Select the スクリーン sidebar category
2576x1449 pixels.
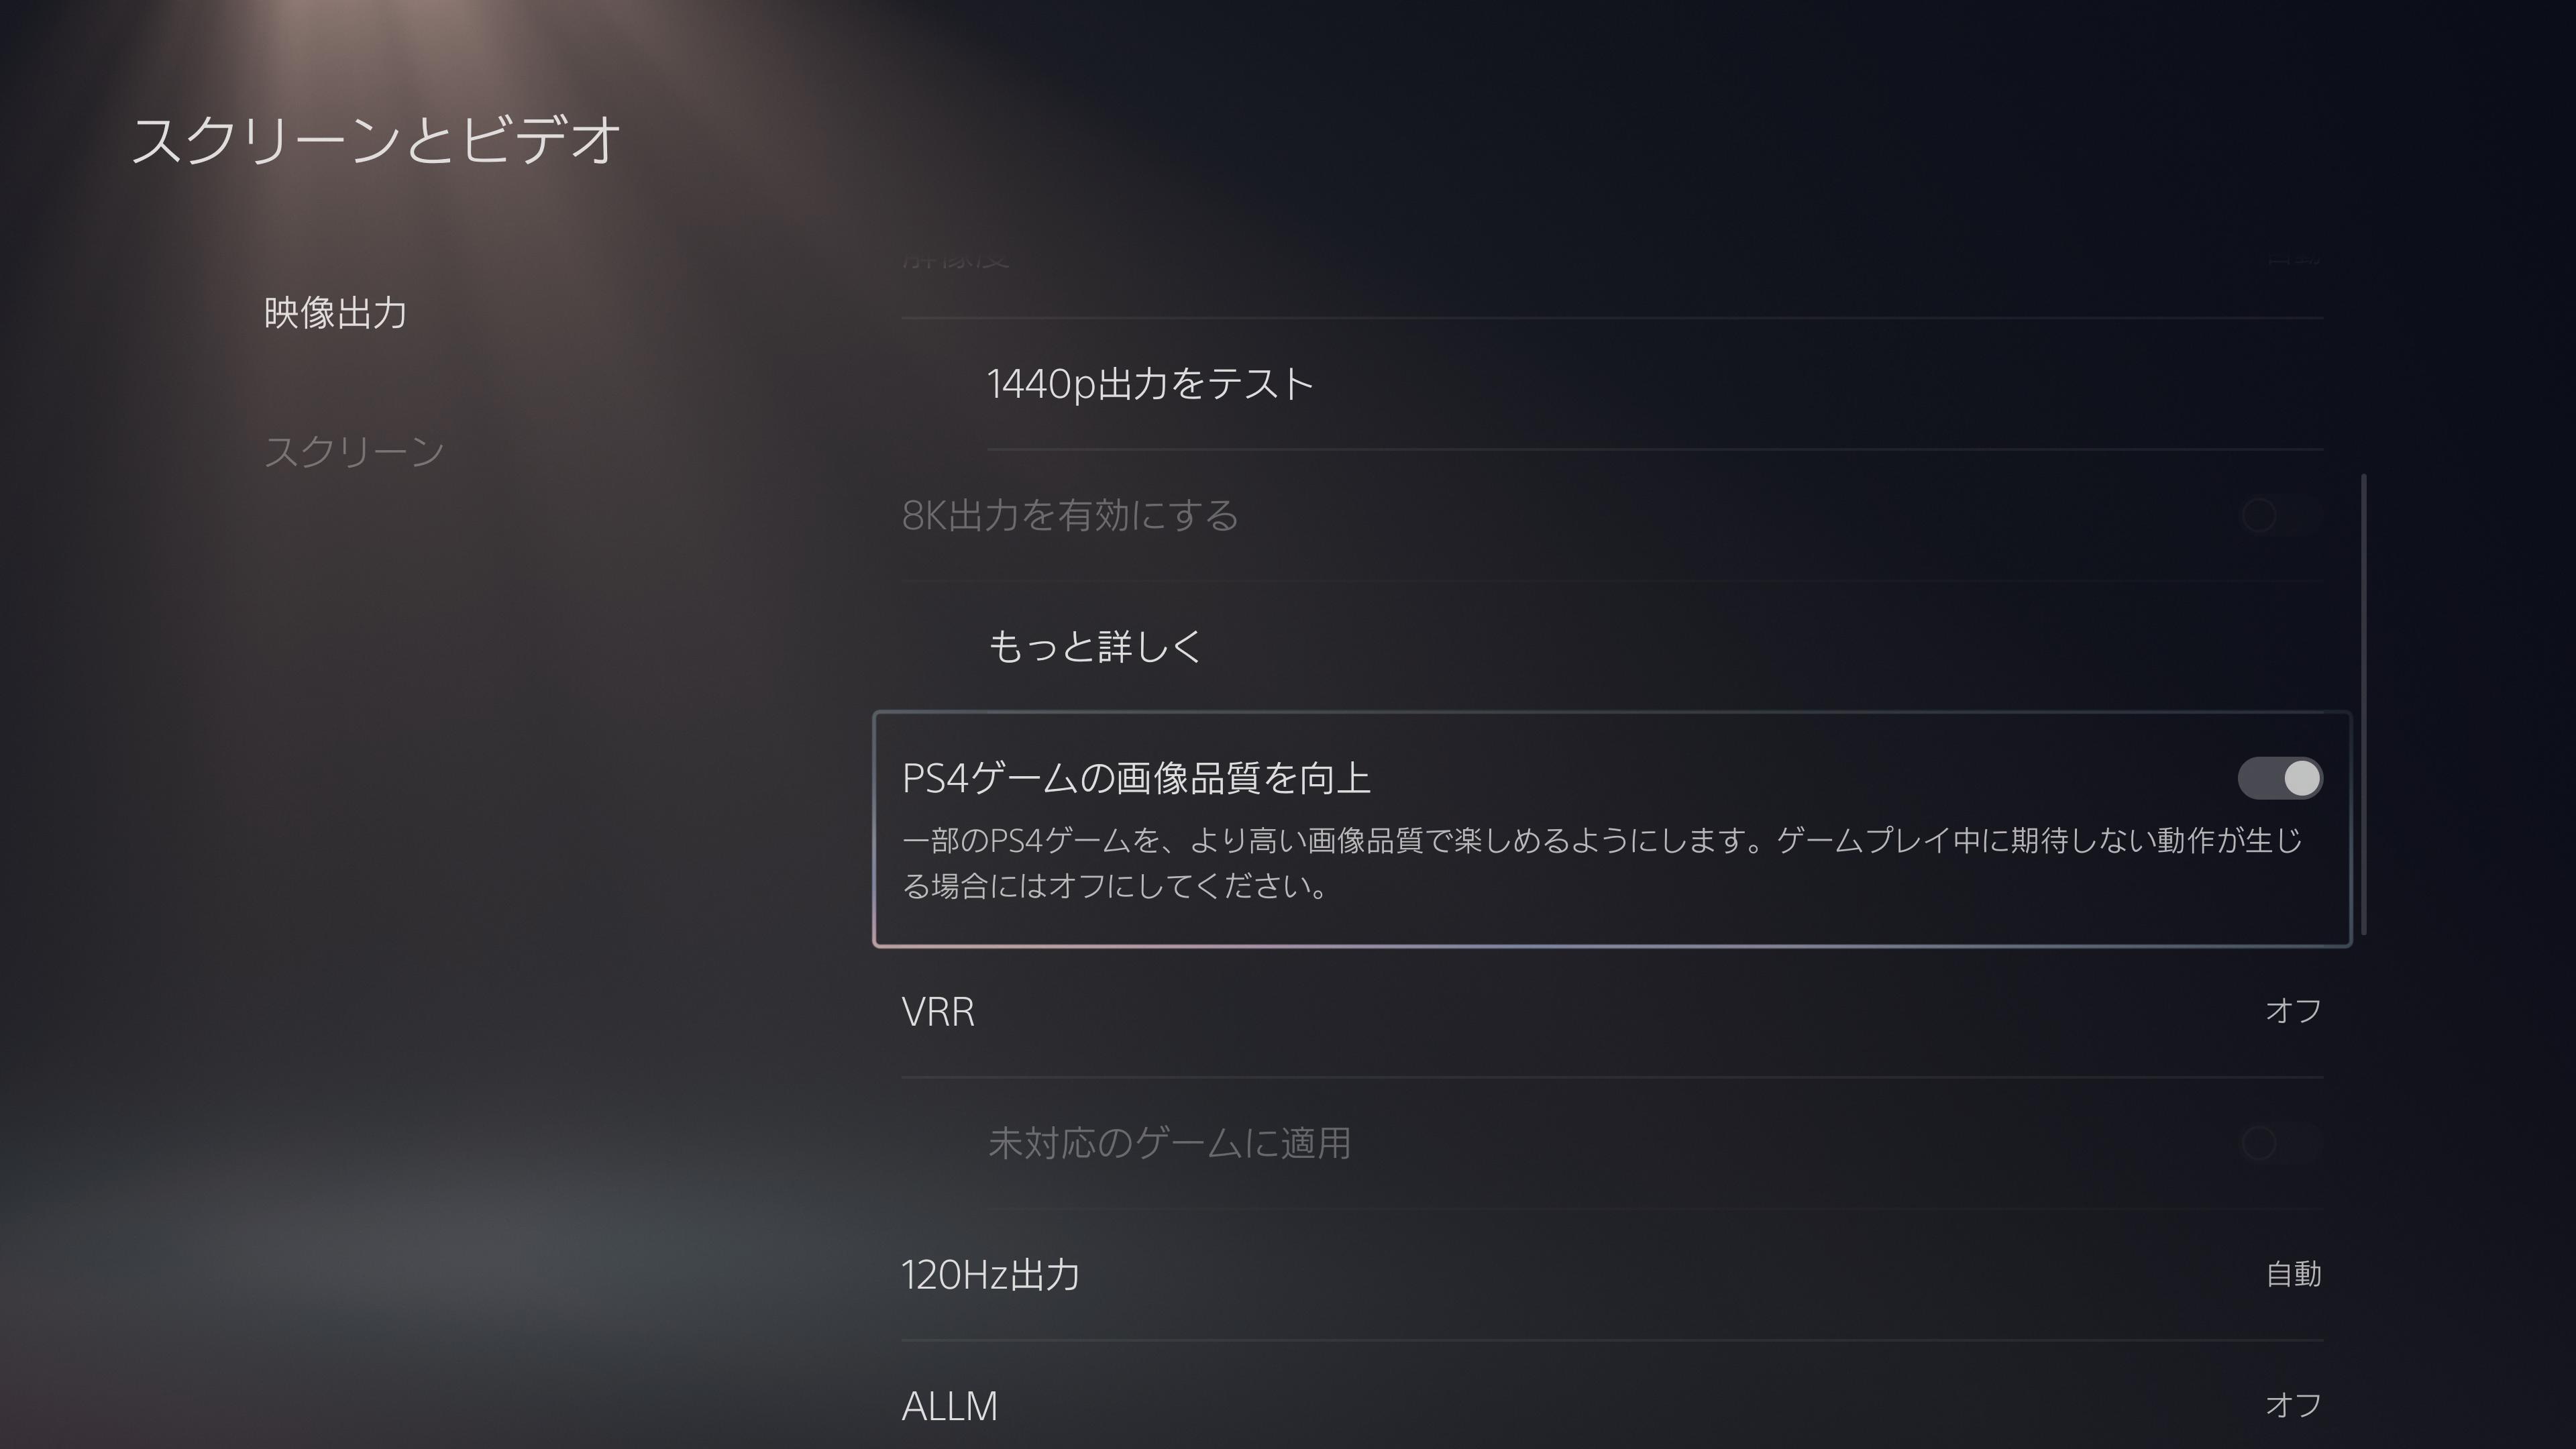point(354,451)
